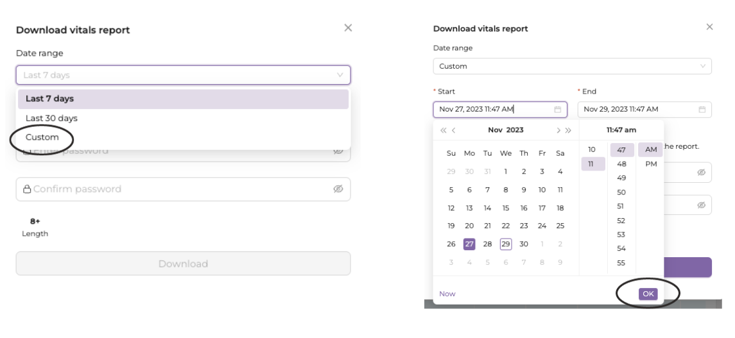Choose minute 55 in the time picker

621,263
